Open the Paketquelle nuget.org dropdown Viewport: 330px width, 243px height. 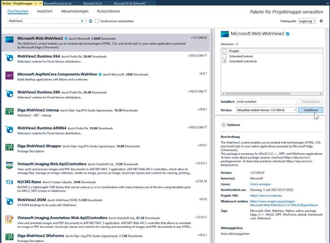307,21
